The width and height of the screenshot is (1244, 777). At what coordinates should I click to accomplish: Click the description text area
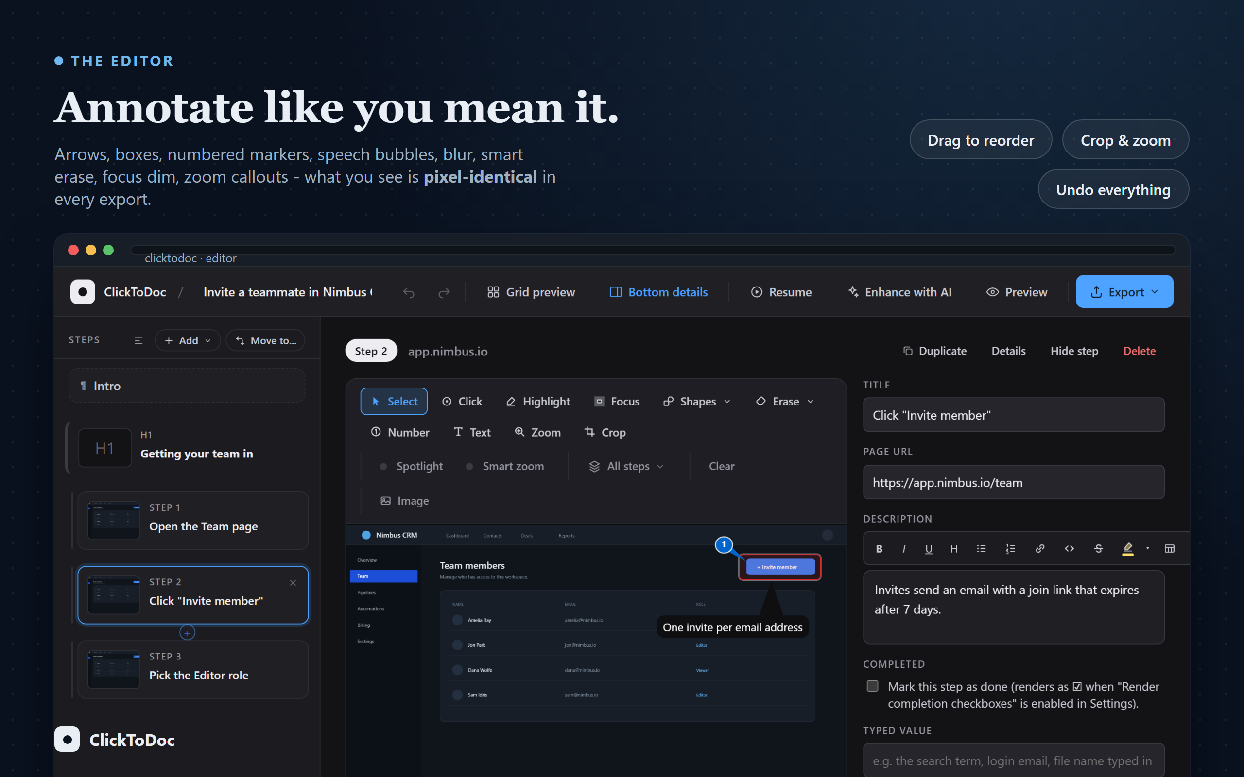(x=1013, y=608)
